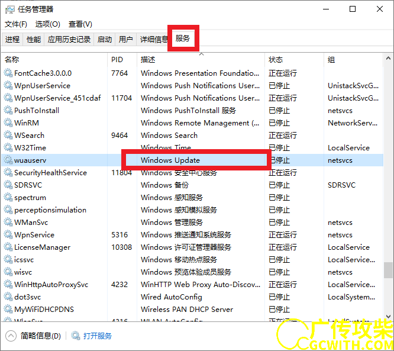Click the gear icon beside 打开服务

pos(75,336)
